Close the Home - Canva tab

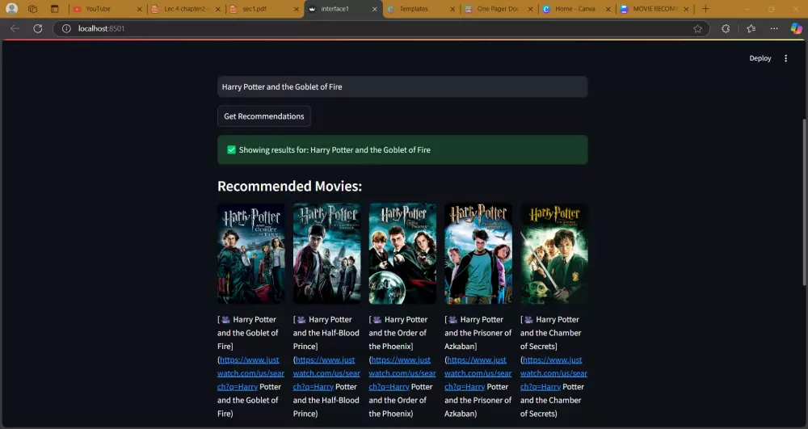(608, 9)
